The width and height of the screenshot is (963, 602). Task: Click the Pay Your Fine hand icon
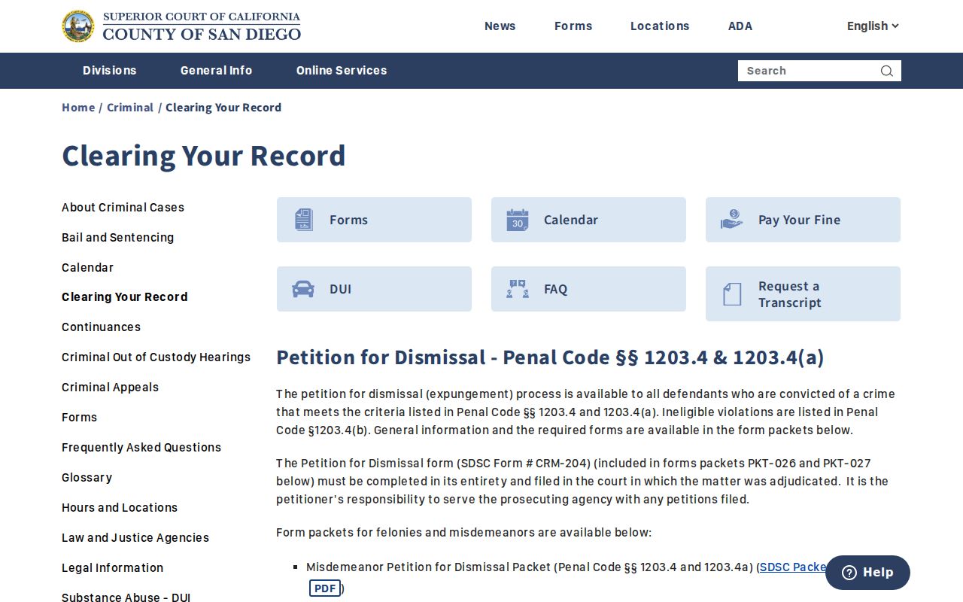click(x=731, y=220)
